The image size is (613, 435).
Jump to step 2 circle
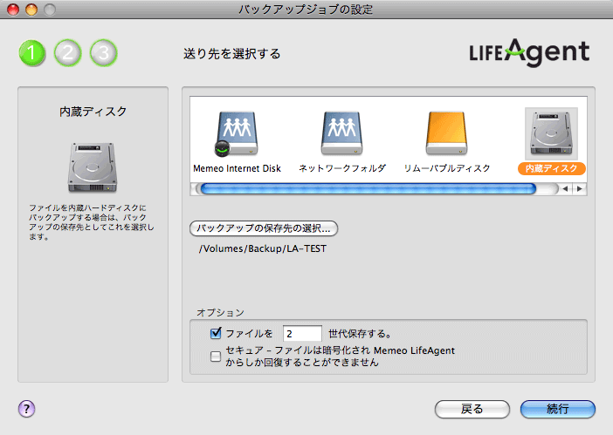(x=67, y=52)
